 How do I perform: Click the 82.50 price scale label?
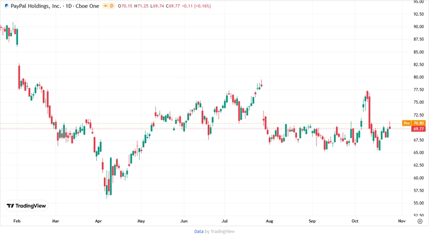pyautogui.click(x=419, y=64)
